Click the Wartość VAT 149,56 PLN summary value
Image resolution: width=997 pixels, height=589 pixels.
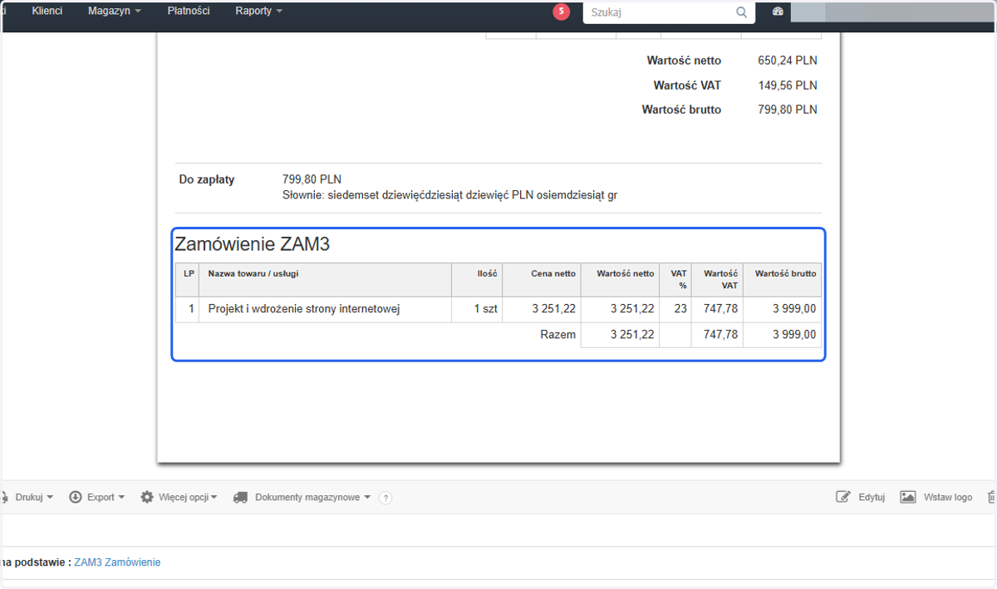(788, 86)
